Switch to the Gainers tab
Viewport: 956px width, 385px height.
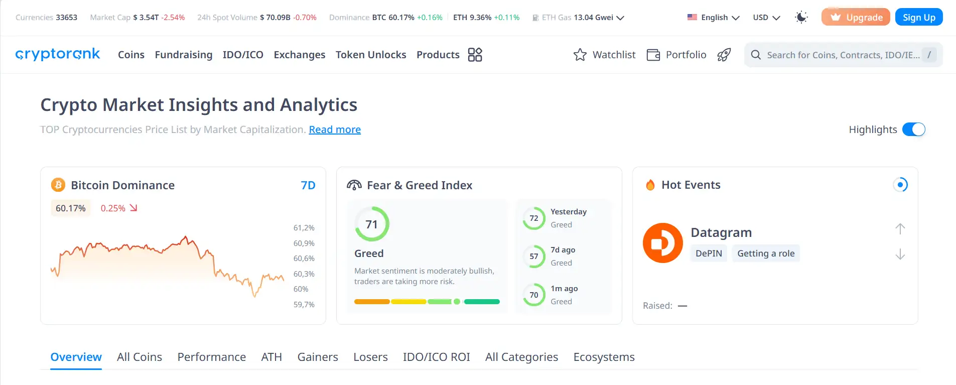[x=318, y=357]
